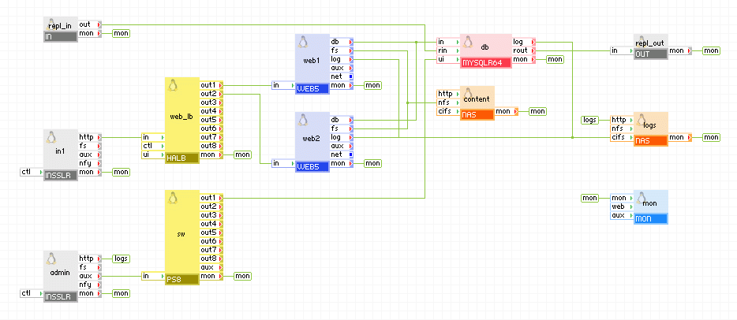
Task: Select the blue MON class bar
Action: tap(650, 218)
